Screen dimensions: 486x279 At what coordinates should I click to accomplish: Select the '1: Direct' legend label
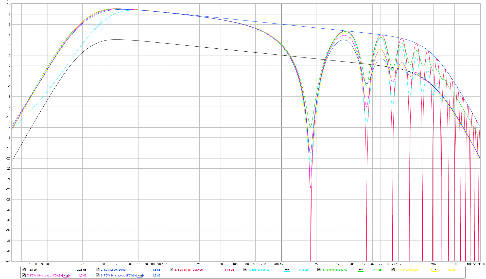[32, 270]
